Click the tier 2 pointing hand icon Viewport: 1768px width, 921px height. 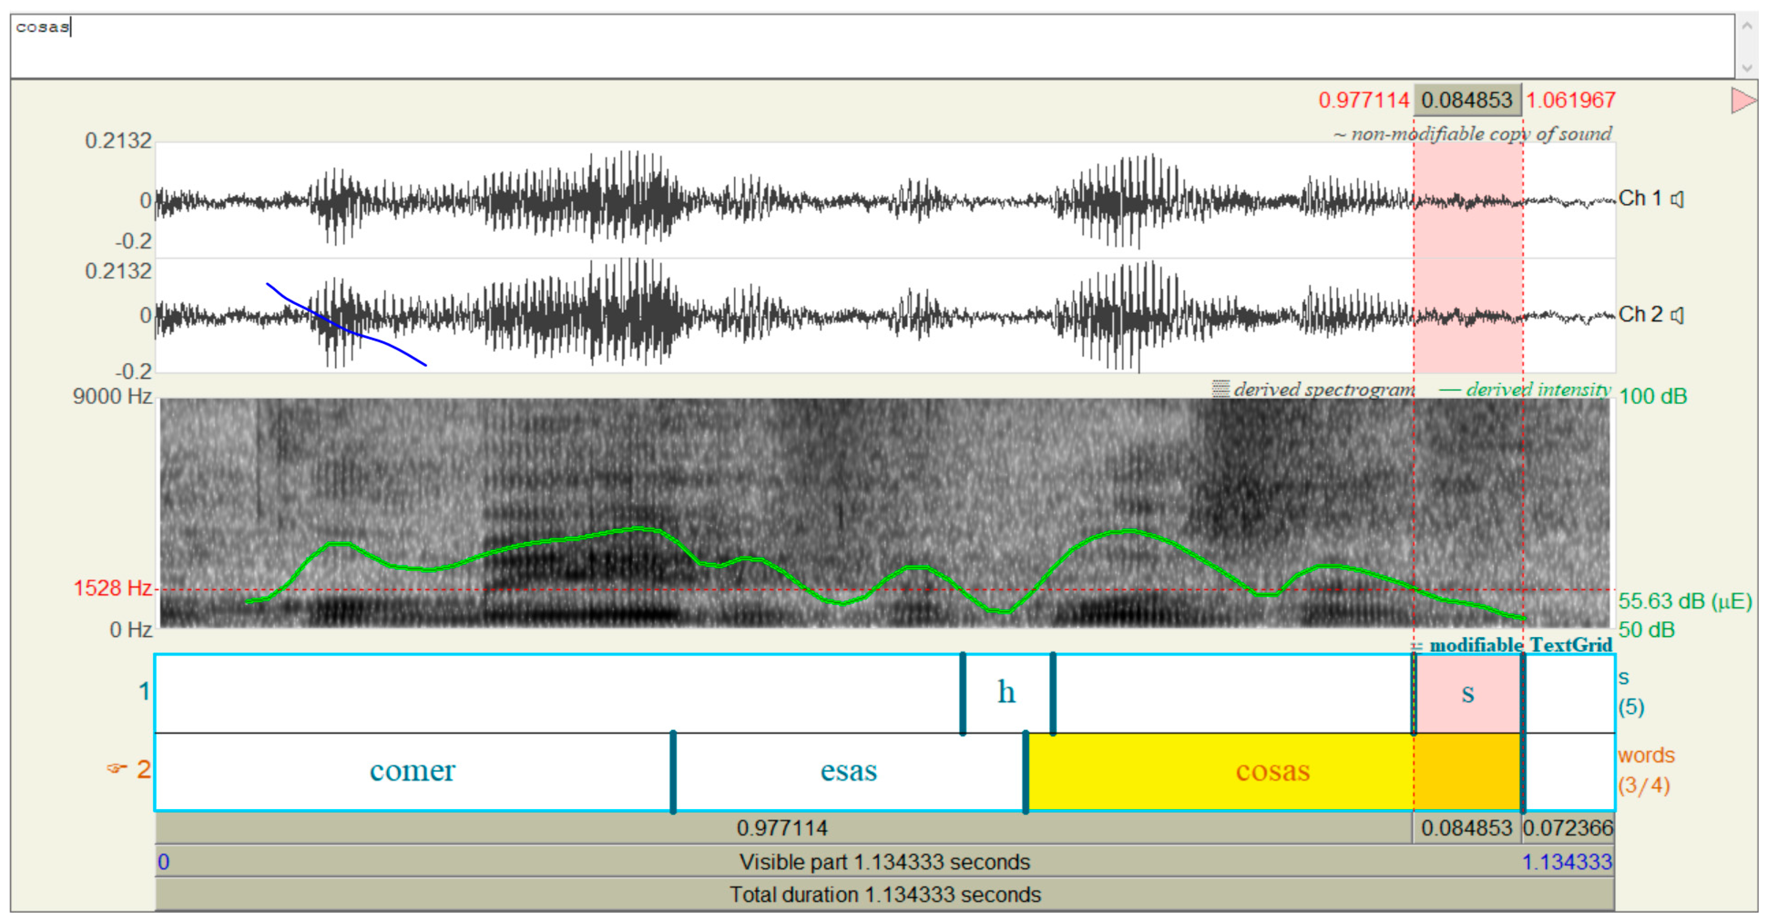tap(115, 769)
